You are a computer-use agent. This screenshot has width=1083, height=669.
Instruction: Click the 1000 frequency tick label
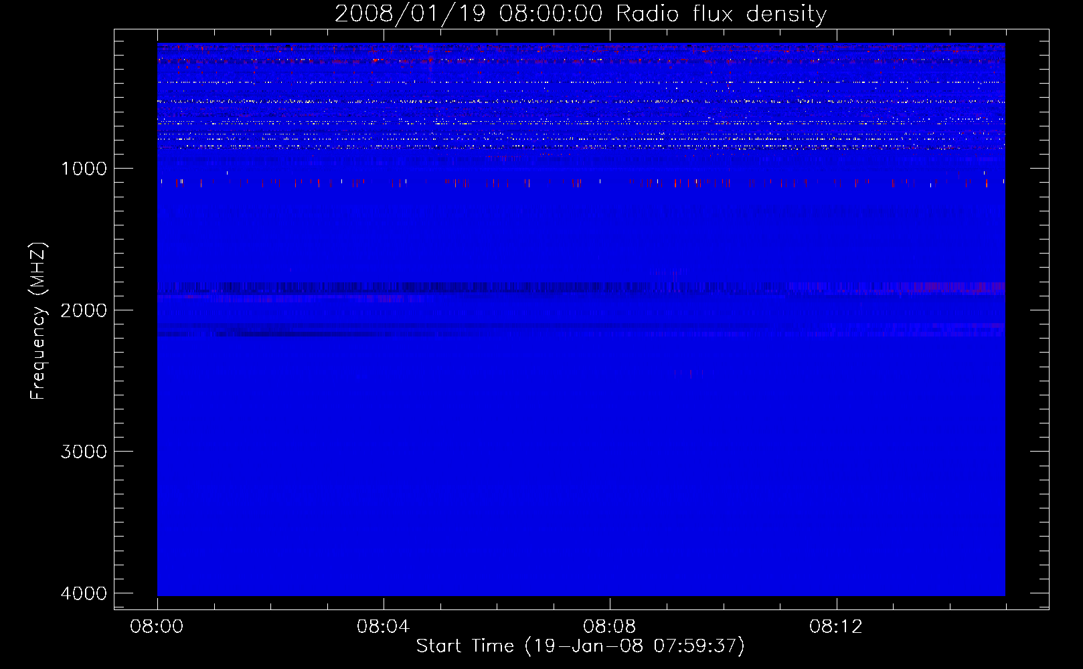84,169
